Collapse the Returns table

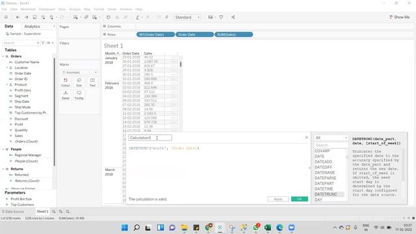coord(3,169)
